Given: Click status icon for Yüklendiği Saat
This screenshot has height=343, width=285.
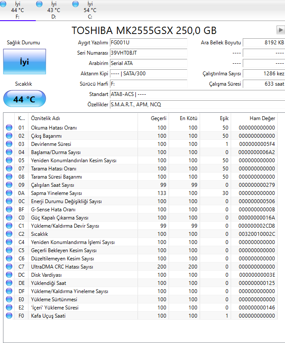Looking at the screenshot, I should 9,283.
